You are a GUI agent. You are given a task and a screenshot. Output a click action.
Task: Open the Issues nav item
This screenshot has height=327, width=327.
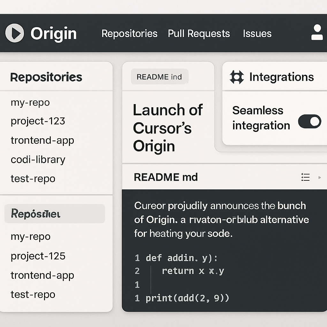coord(257,34)
